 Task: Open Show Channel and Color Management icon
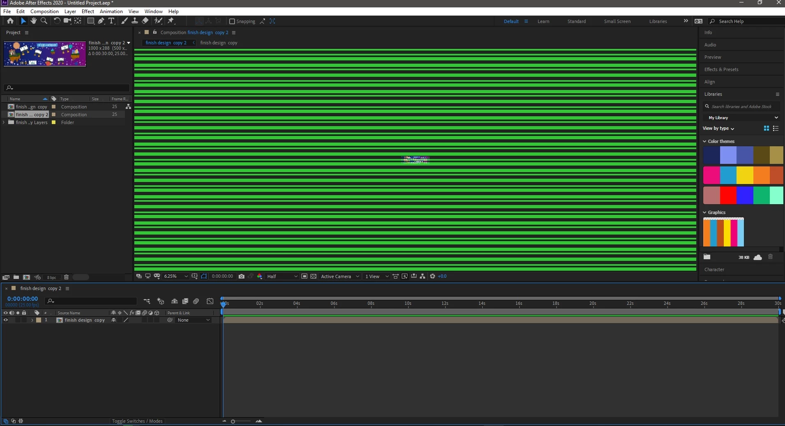(x=260, y=276)
